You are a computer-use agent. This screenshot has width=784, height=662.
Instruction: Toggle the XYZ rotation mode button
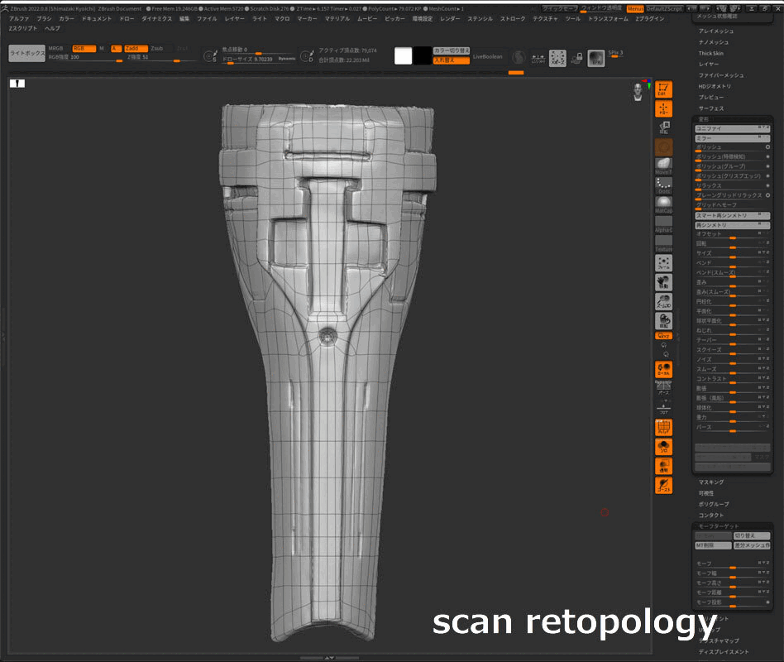663,336
